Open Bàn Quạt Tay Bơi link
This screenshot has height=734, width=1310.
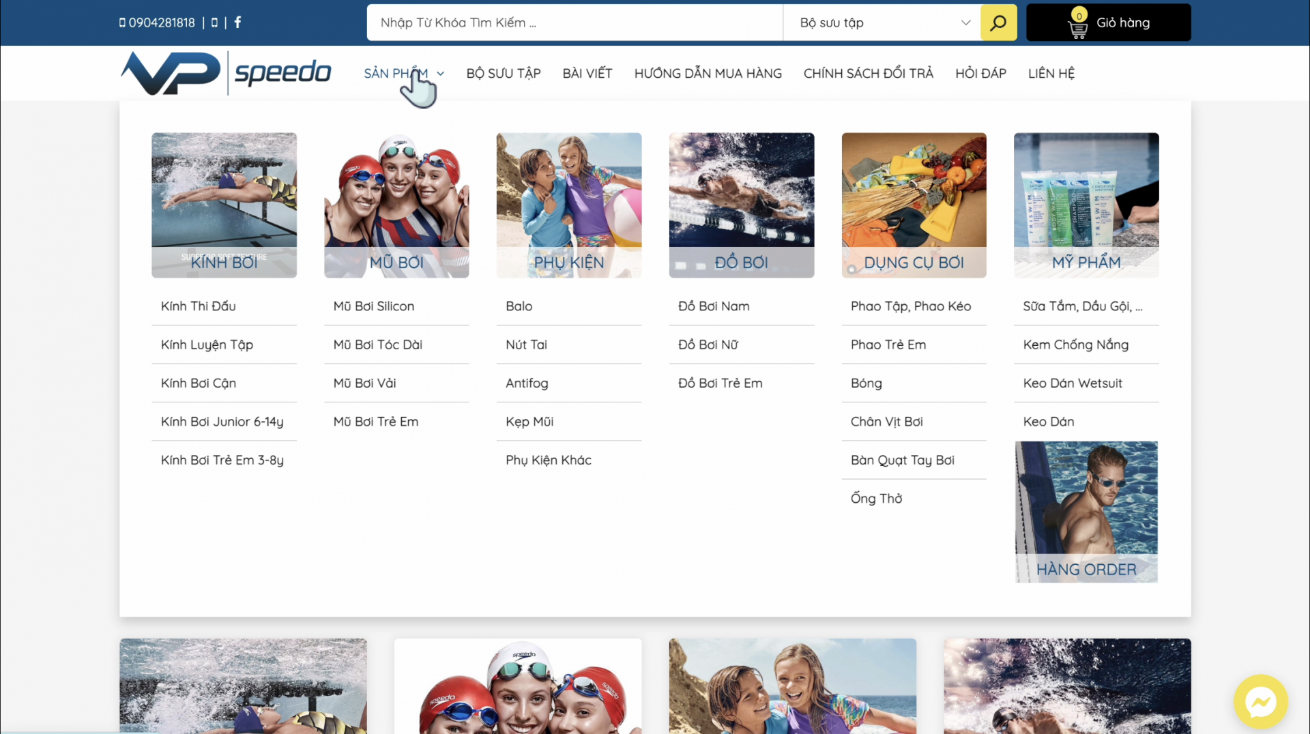(903, 460)
